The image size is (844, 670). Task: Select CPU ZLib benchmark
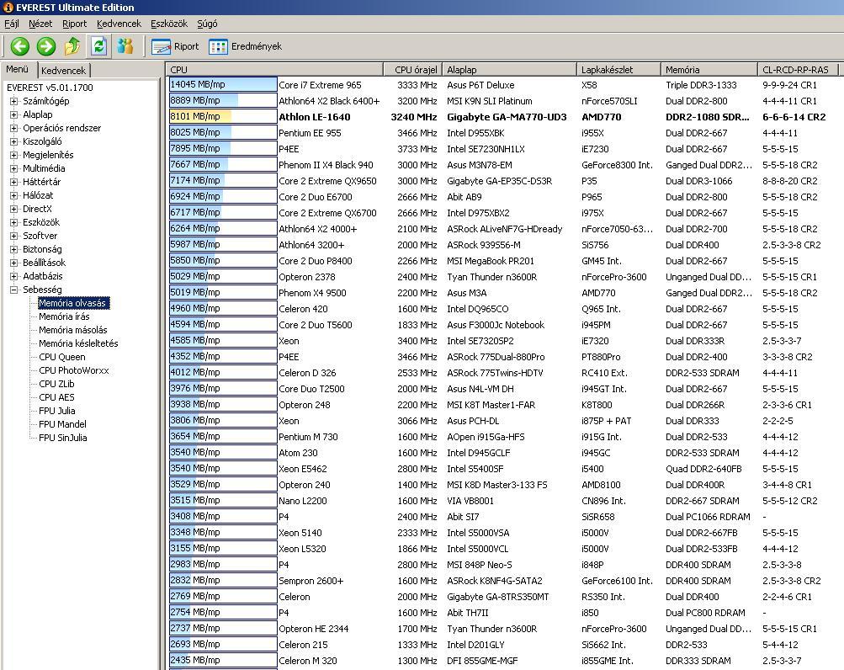tap(56, 384)
